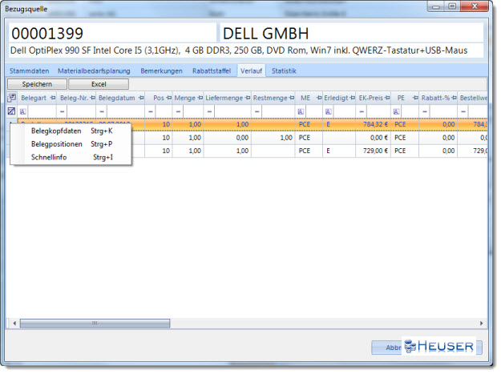Open filter operator for Restmenge column
The image size is (501, 374).
tap(257, 111)
